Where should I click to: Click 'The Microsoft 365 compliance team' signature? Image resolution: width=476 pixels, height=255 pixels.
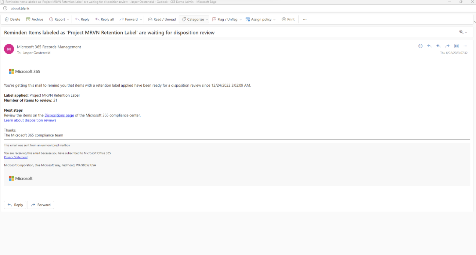[34, 135]
